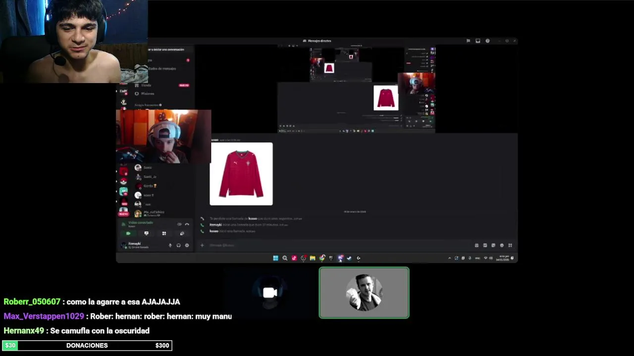634x356 pixels.
Task: Open Steam from the taskbar
Action: [349, 258]
